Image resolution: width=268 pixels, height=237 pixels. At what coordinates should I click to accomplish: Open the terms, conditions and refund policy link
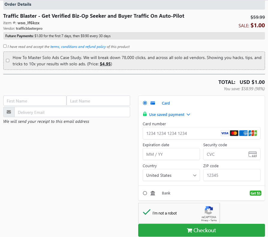pos(78,47)
